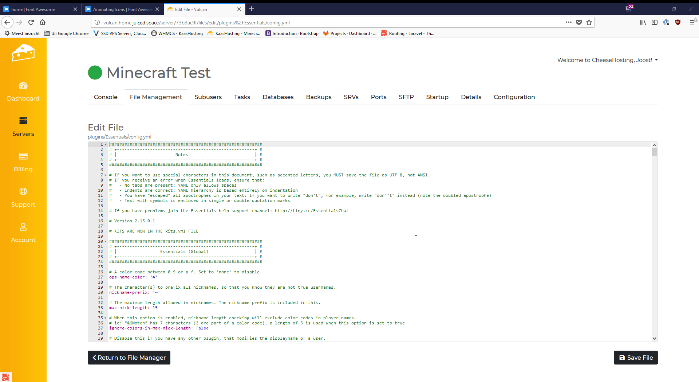Reload the page in browser
Image resolution: width=699 pixels, height=382 pixels.
pos(31,22)
